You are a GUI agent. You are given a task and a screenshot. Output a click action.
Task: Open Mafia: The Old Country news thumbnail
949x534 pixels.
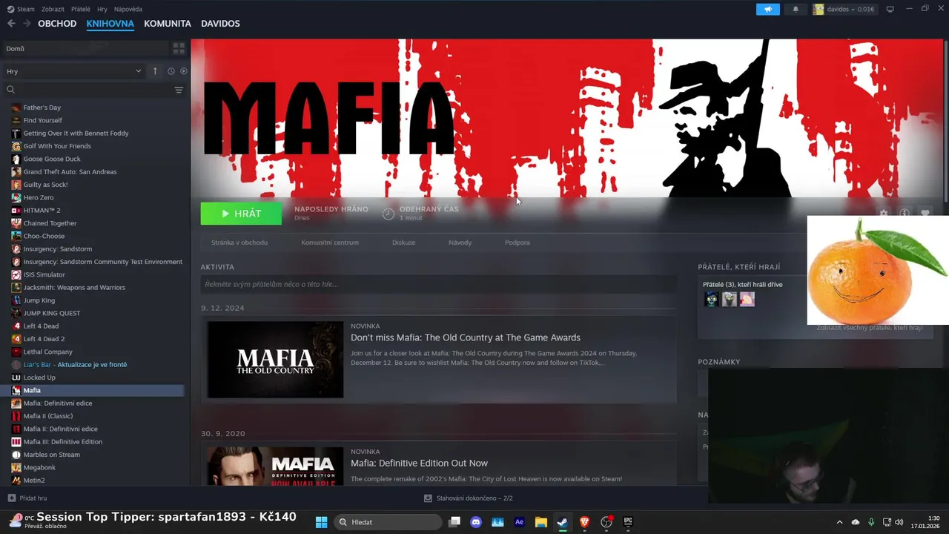coord(275,360)
